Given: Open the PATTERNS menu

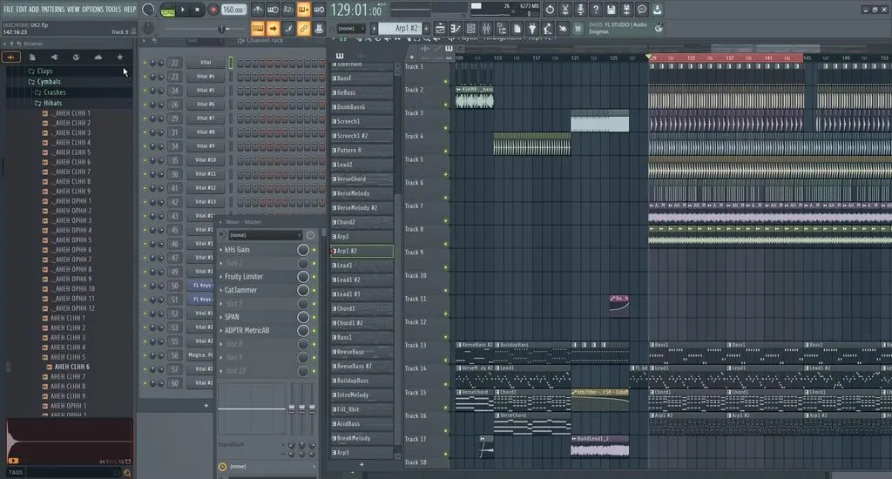Looking at the screenshot, I should (53, 9).
